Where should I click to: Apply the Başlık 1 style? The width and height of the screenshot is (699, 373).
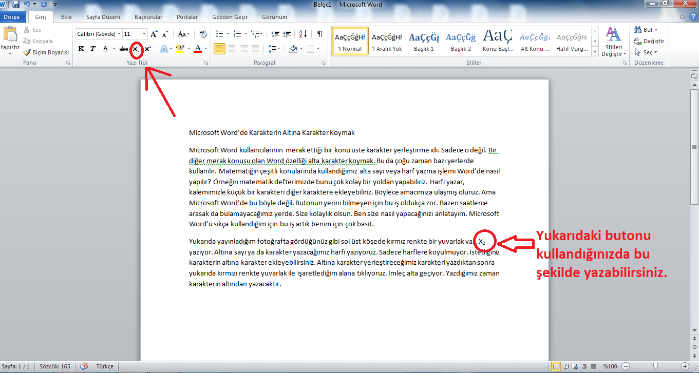(424, 41)
